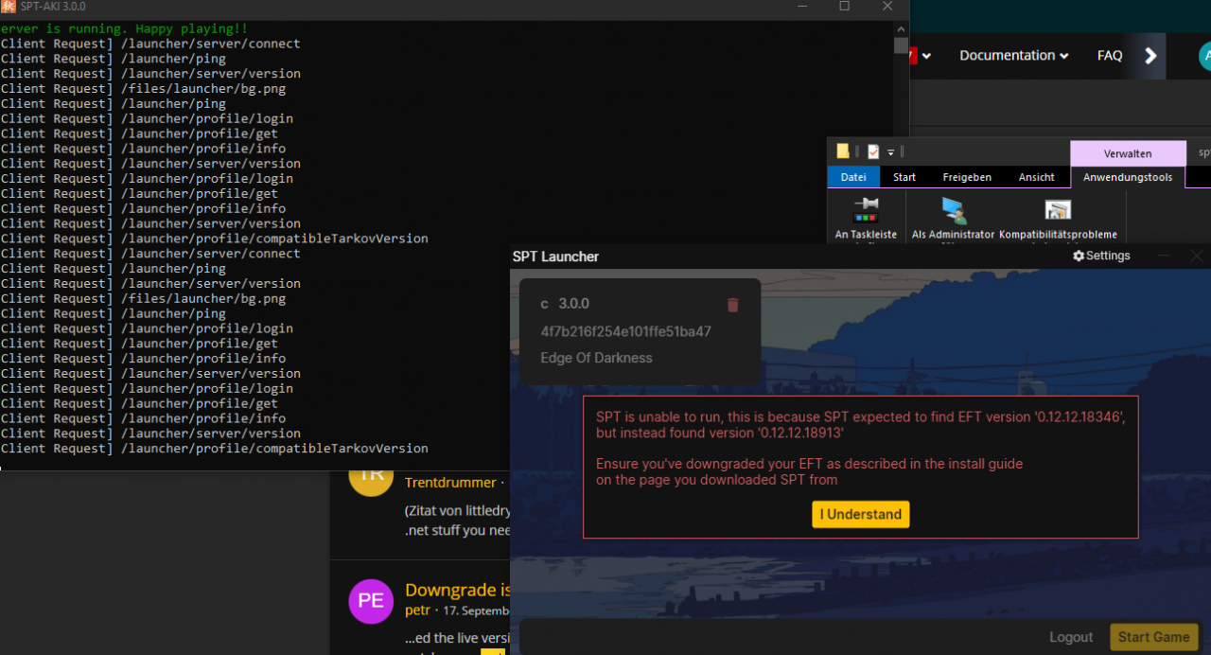Expand the dropdown arrow left of Documentation
This screenshot has width=1211, height=655.
(x=926, y=56)
